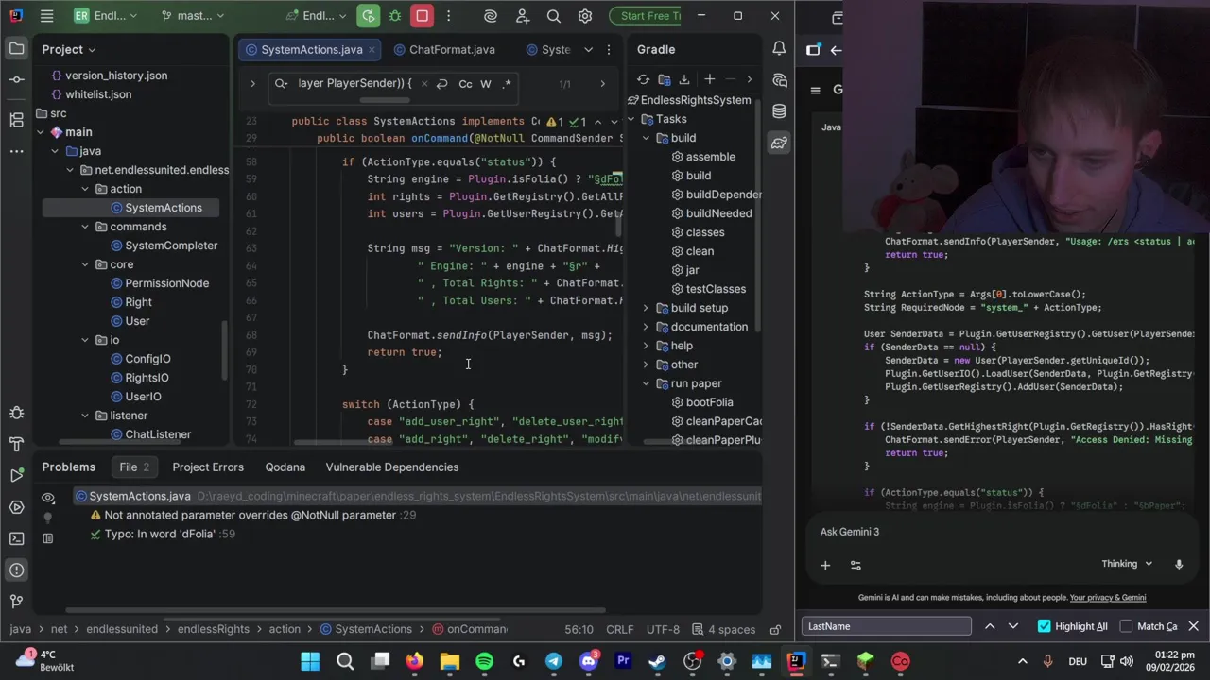Toggle Words (W) option in find bar
The width and height of the screenshot is (1210, 680).
486,83
